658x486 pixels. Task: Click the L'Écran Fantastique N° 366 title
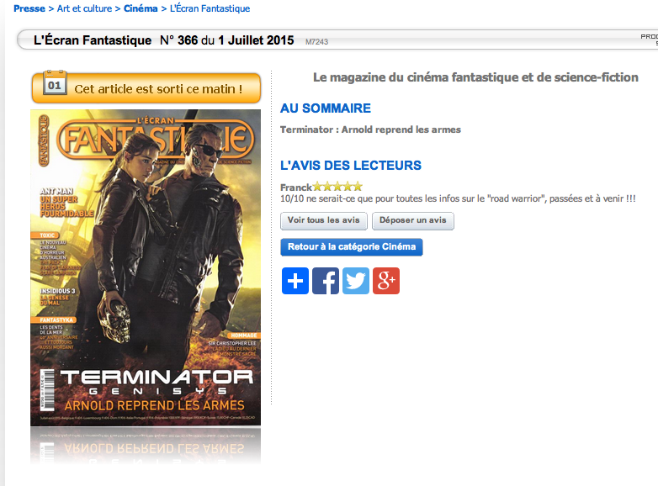[x=164, y=40]
